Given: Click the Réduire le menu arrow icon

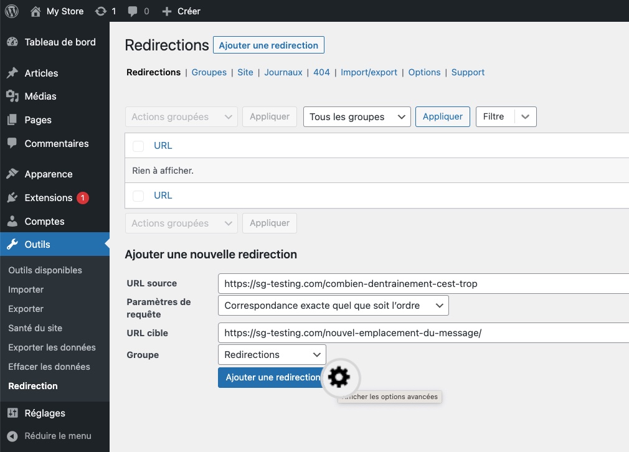Looking at the screenshot, I should pos(12,436).
